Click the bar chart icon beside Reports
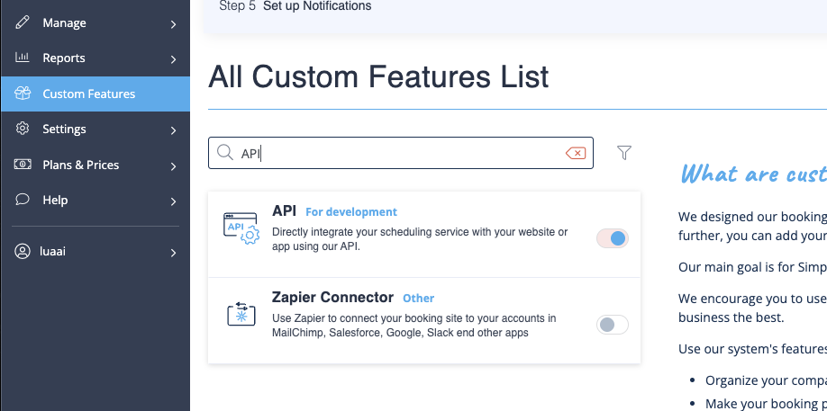Screen dimensions: 827x411 click(x=23, y=58)
